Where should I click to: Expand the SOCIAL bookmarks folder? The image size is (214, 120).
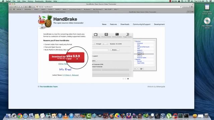coord(19,9)
